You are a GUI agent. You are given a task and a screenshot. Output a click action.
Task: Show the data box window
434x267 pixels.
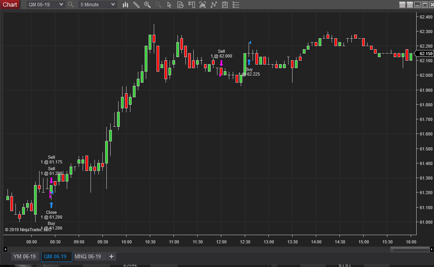[x=181, y=5]
